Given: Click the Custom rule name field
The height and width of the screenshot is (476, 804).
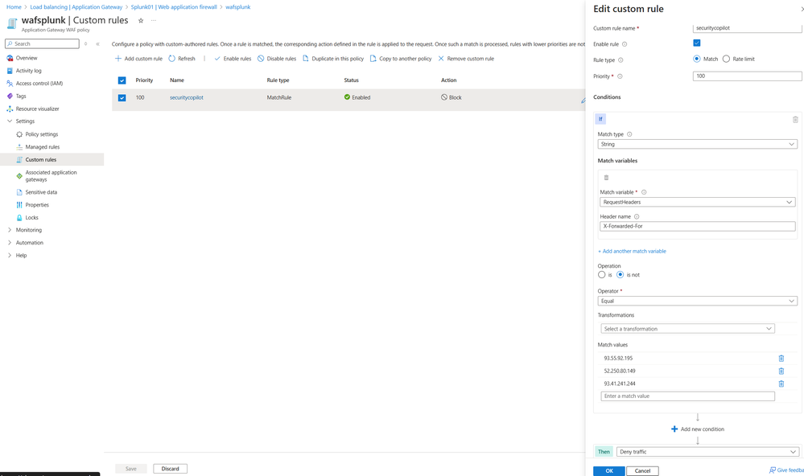Looking at the screenshot, I should tap(747, 28).
